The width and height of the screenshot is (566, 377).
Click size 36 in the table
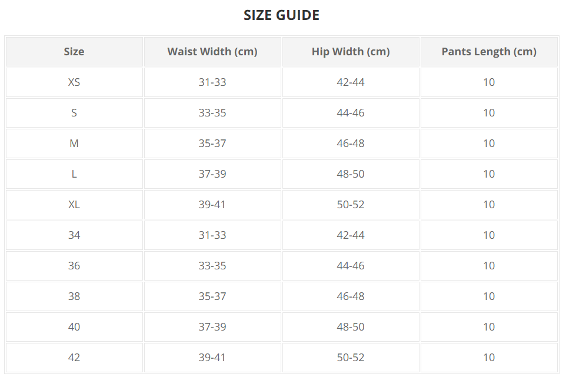pyautogui.click(x=74, y=266)
